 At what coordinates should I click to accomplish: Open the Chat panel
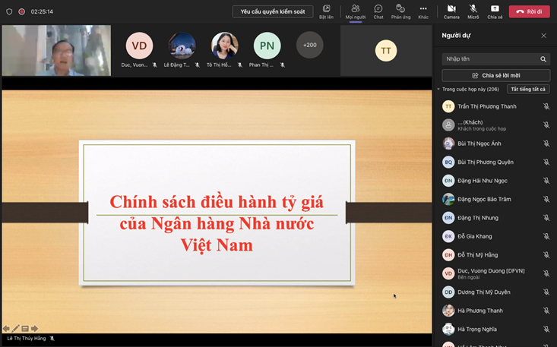378,11
